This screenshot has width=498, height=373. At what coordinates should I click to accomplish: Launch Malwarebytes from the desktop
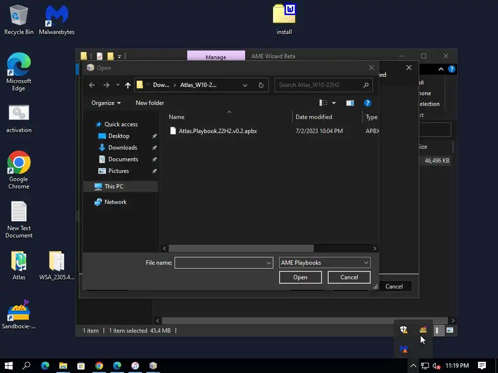(x=56, y=19)
